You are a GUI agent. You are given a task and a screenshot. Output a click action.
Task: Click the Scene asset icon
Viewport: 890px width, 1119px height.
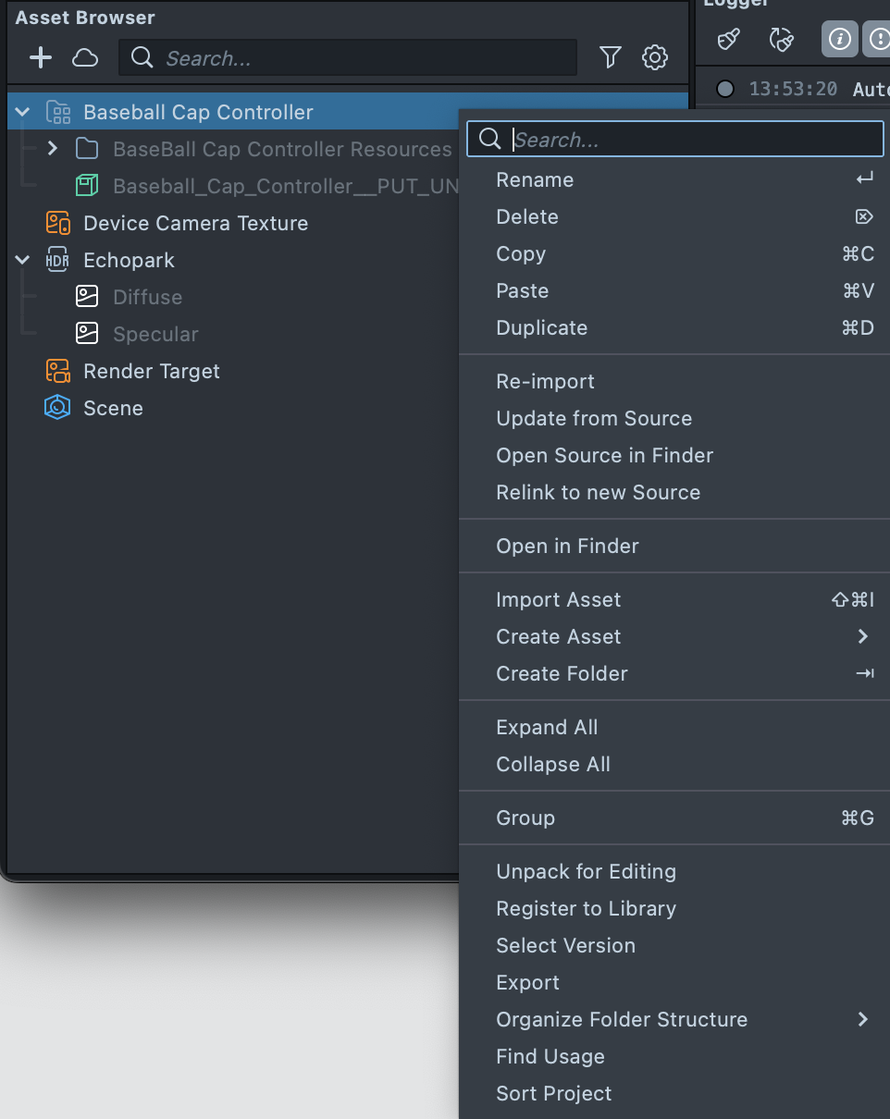(57, 408)
